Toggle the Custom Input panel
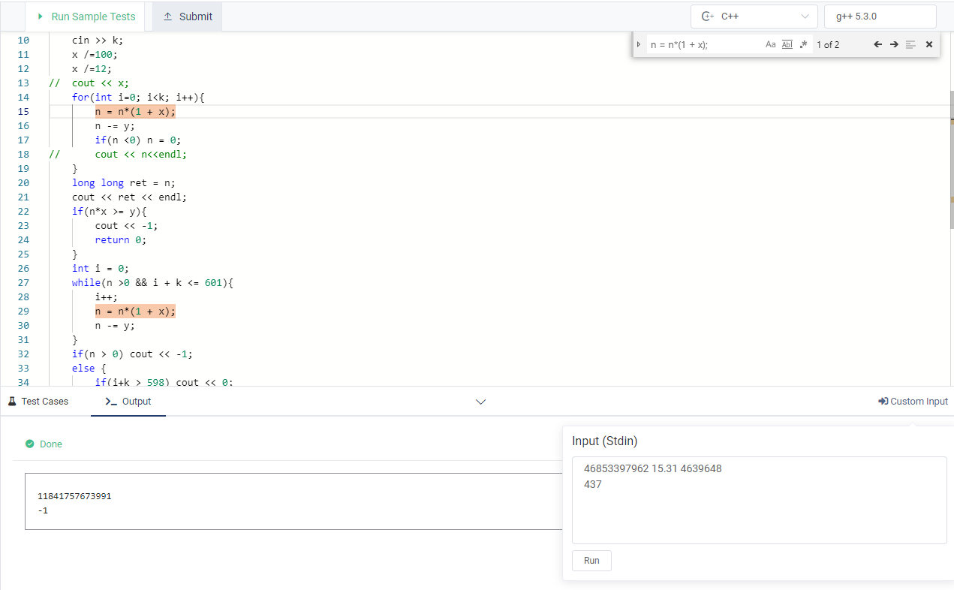The width and height of the screenshot is (954, 590). 913,402
